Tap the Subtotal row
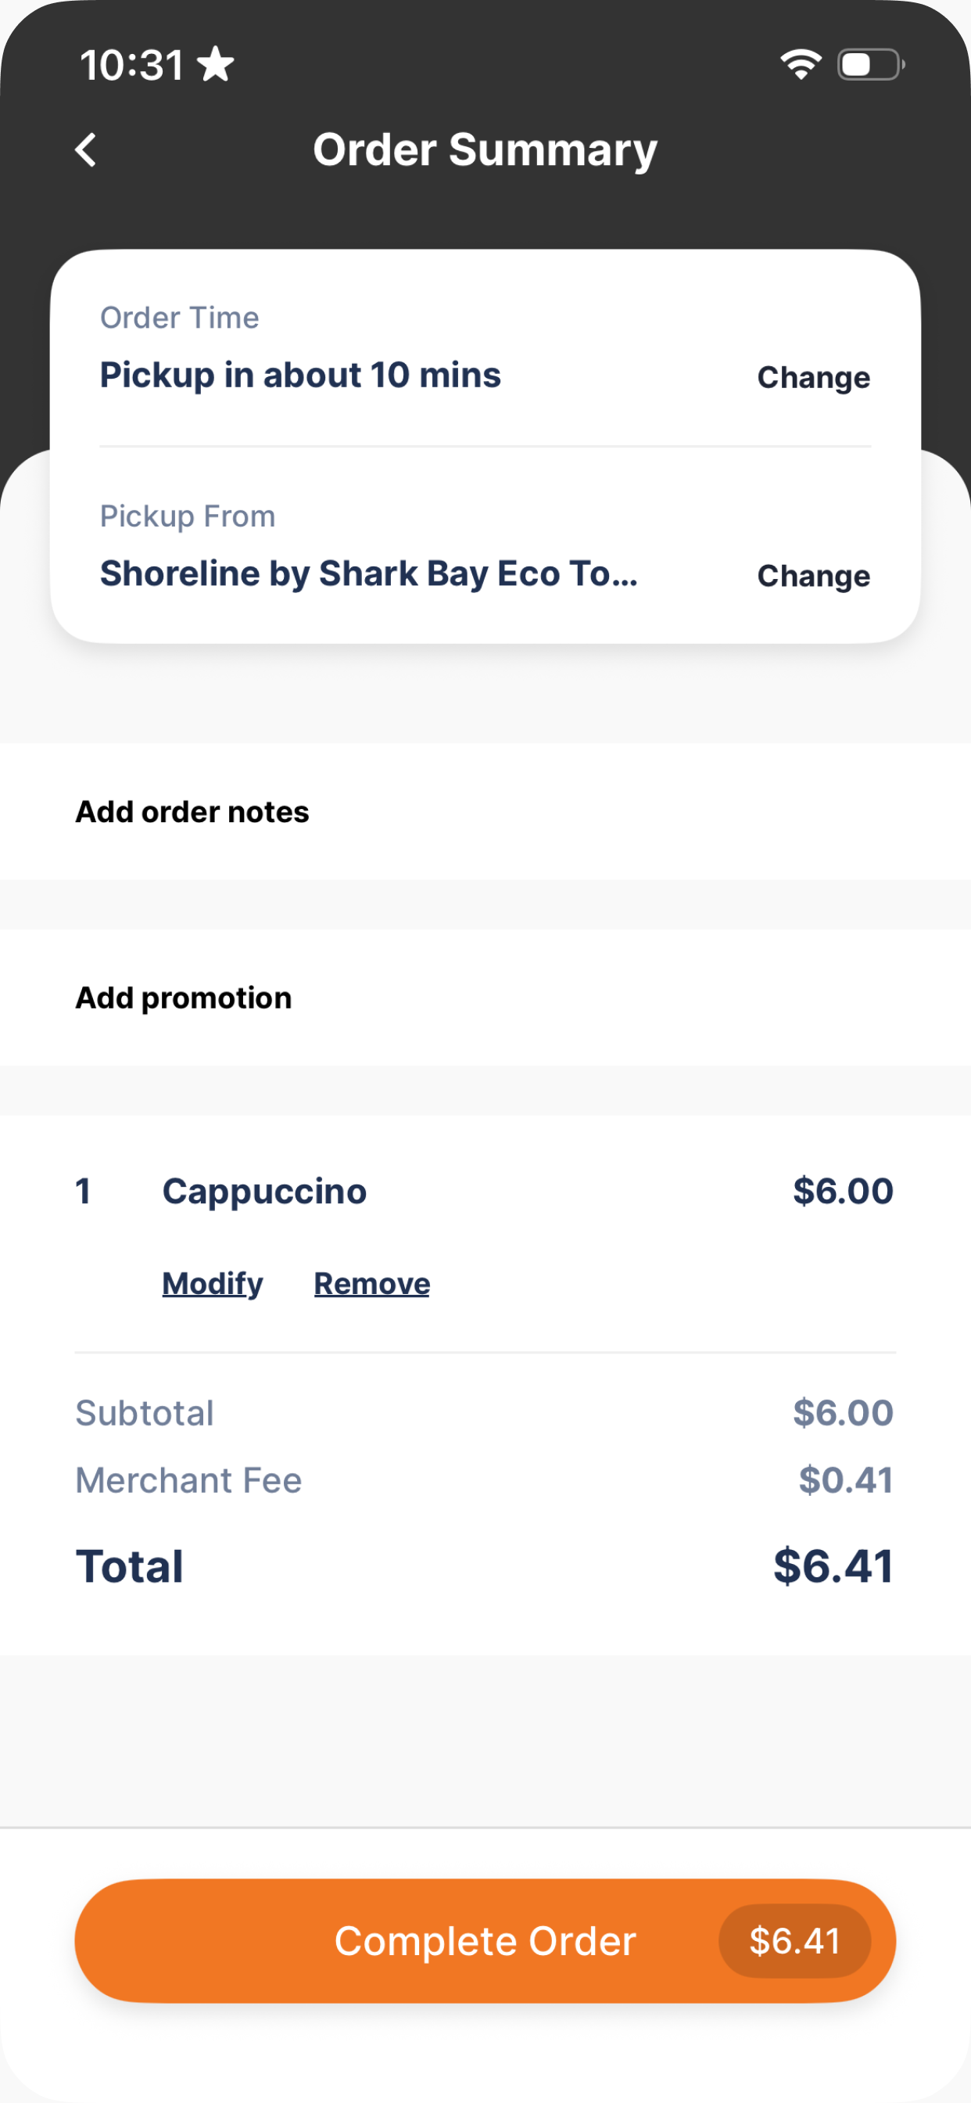The image size is (971, 2103). coord(485,1412)
